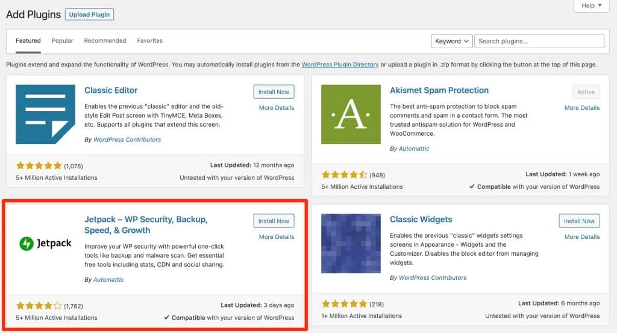Switch to the Recommended tab
Screen dimensions: 617x333
click(x=105, y=40)
